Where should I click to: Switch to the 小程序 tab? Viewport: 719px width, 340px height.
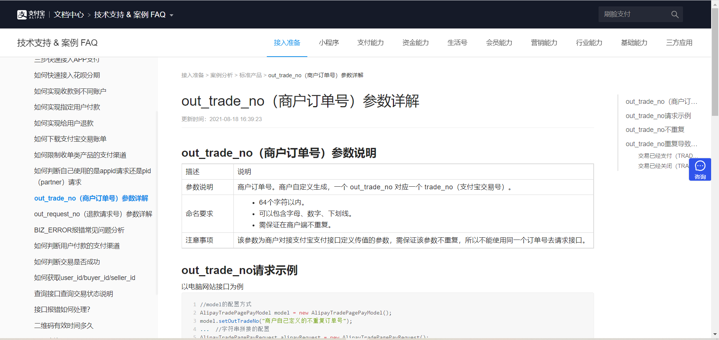(x=329, y=43)
